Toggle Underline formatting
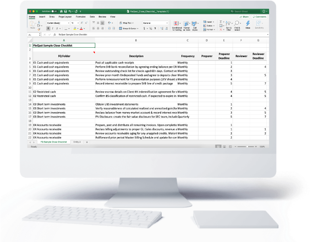This screenshot has height=242, width=310. point(57,29)
